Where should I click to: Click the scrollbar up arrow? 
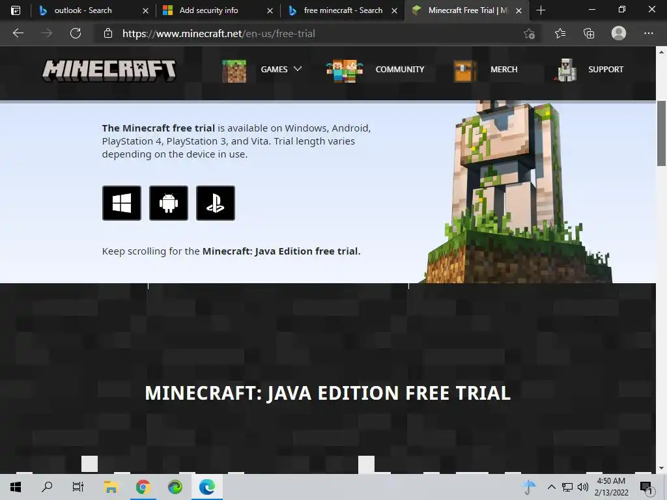(661, 52)
